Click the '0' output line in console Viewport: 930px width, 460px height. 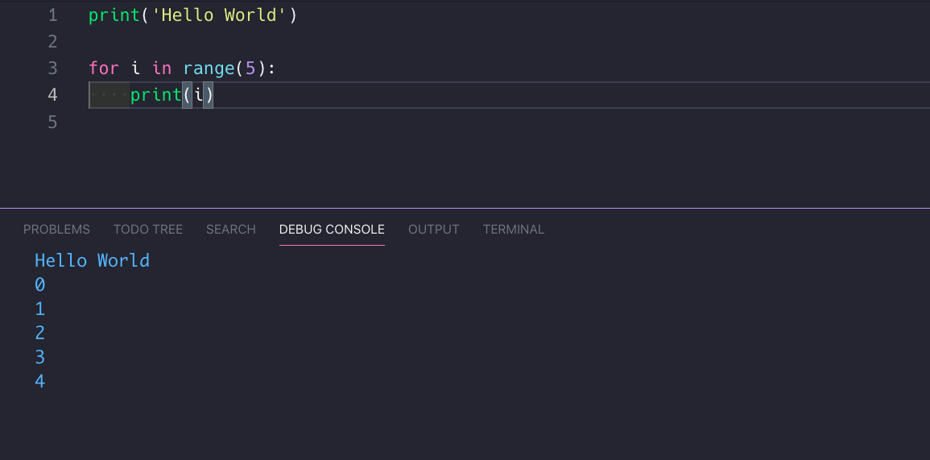coord(40,284)
